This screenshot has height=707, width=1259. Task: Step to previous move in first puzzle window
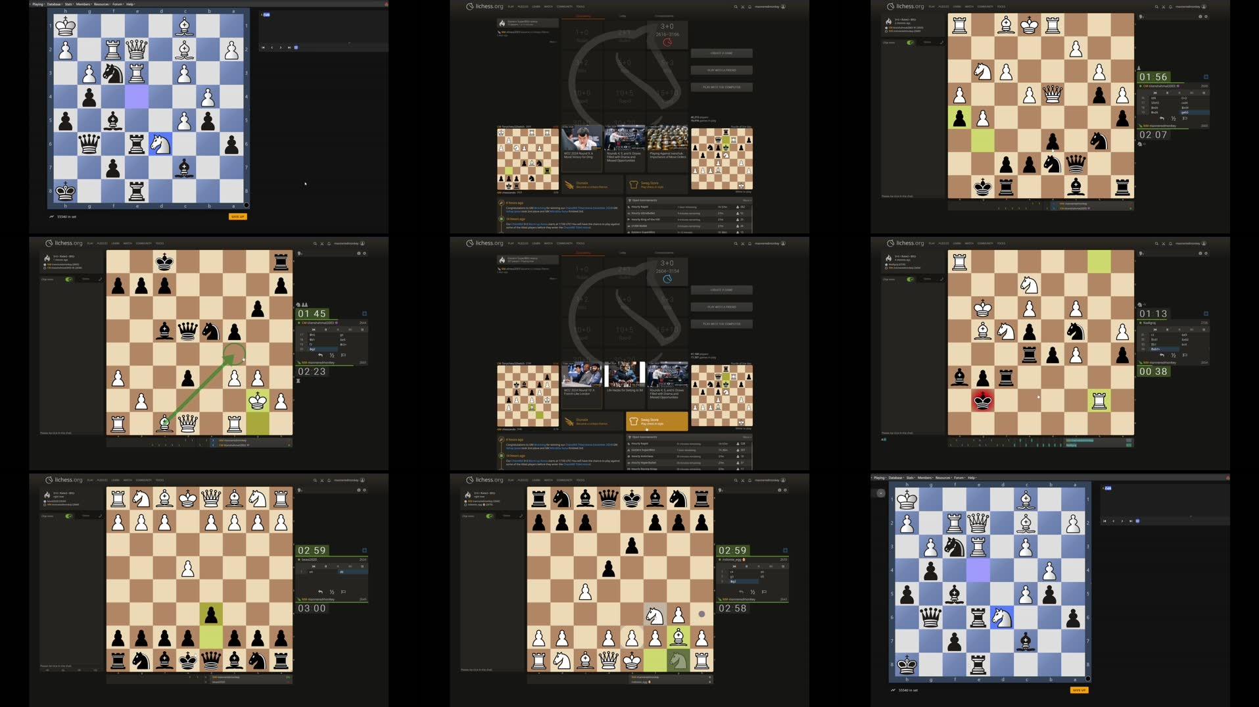272,47
